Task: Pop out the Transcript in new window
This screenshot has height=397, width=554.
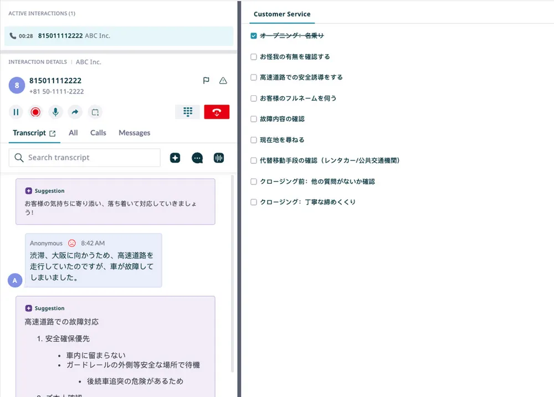Action: pos(53,133)
